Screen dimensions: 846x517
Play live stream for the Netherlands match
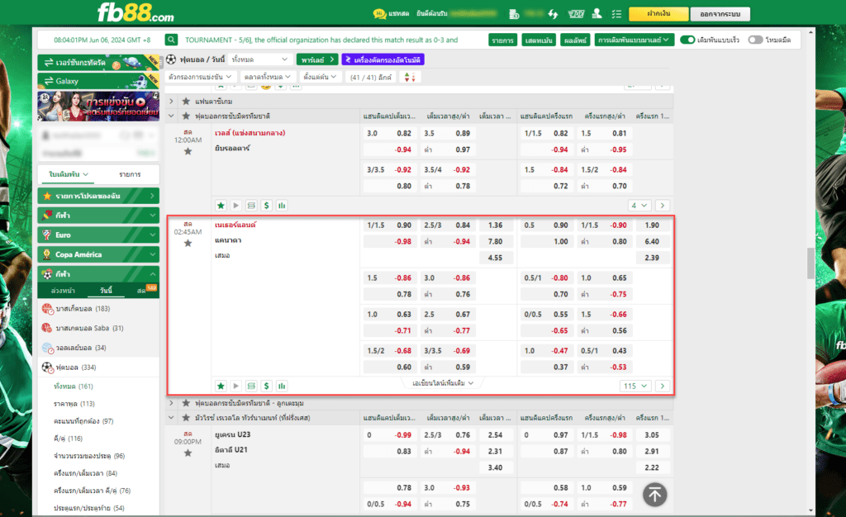point(235,386)
